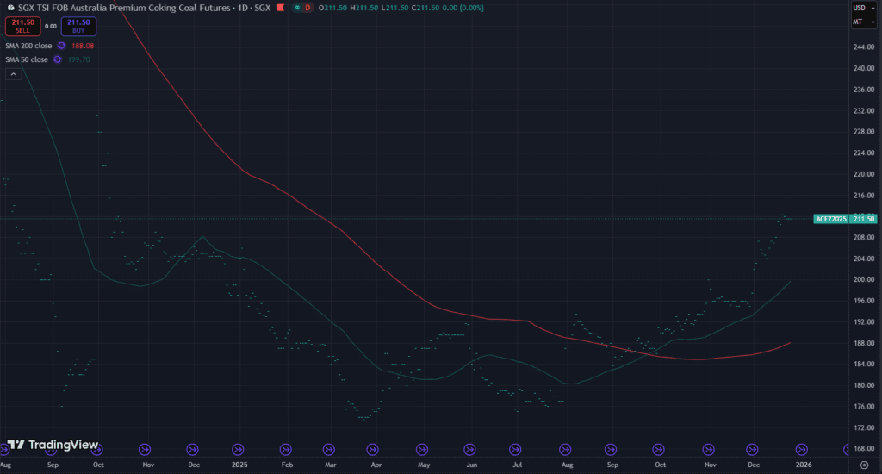Viewport: 882px width, 474px height.
Task: Open chart settings gear in bottom-right corner
Action: [864, 464]
